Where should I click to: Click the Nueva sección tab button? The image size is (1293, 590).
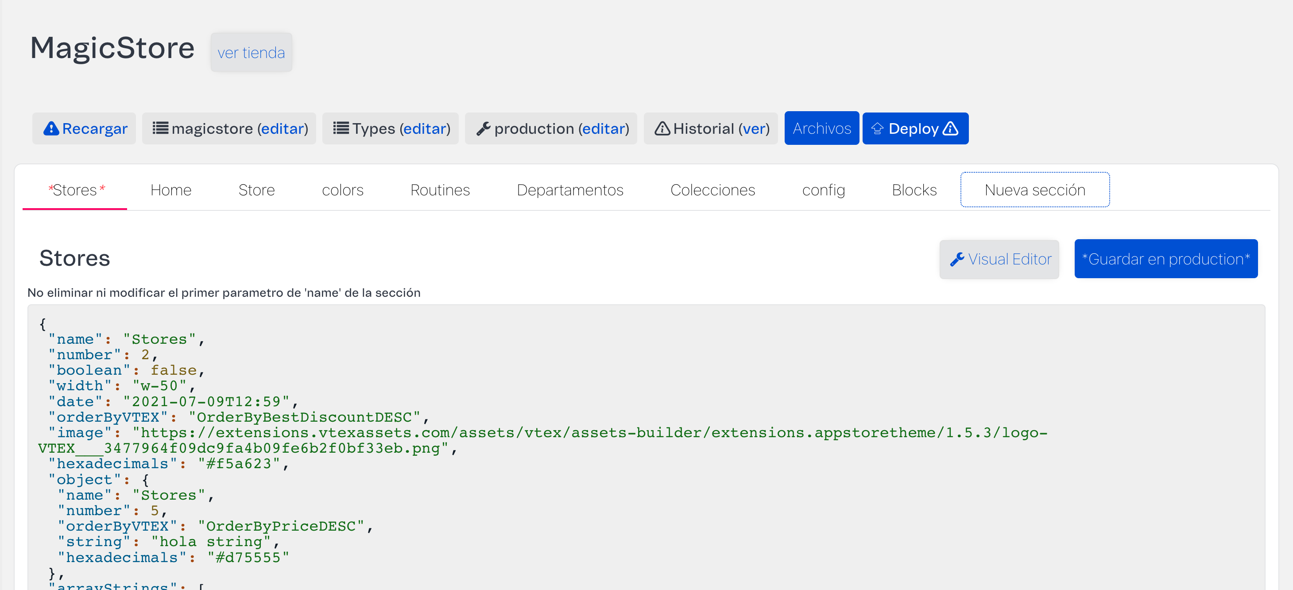click(1034, 190)
